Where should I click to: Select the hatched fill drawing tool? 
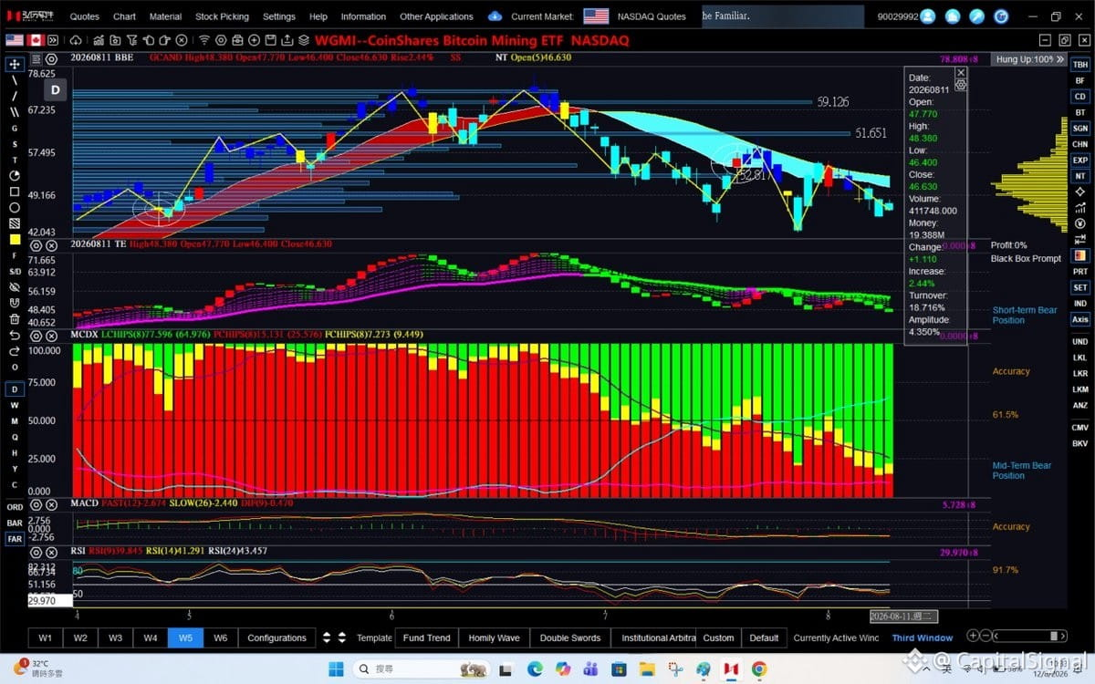point(15,223)
